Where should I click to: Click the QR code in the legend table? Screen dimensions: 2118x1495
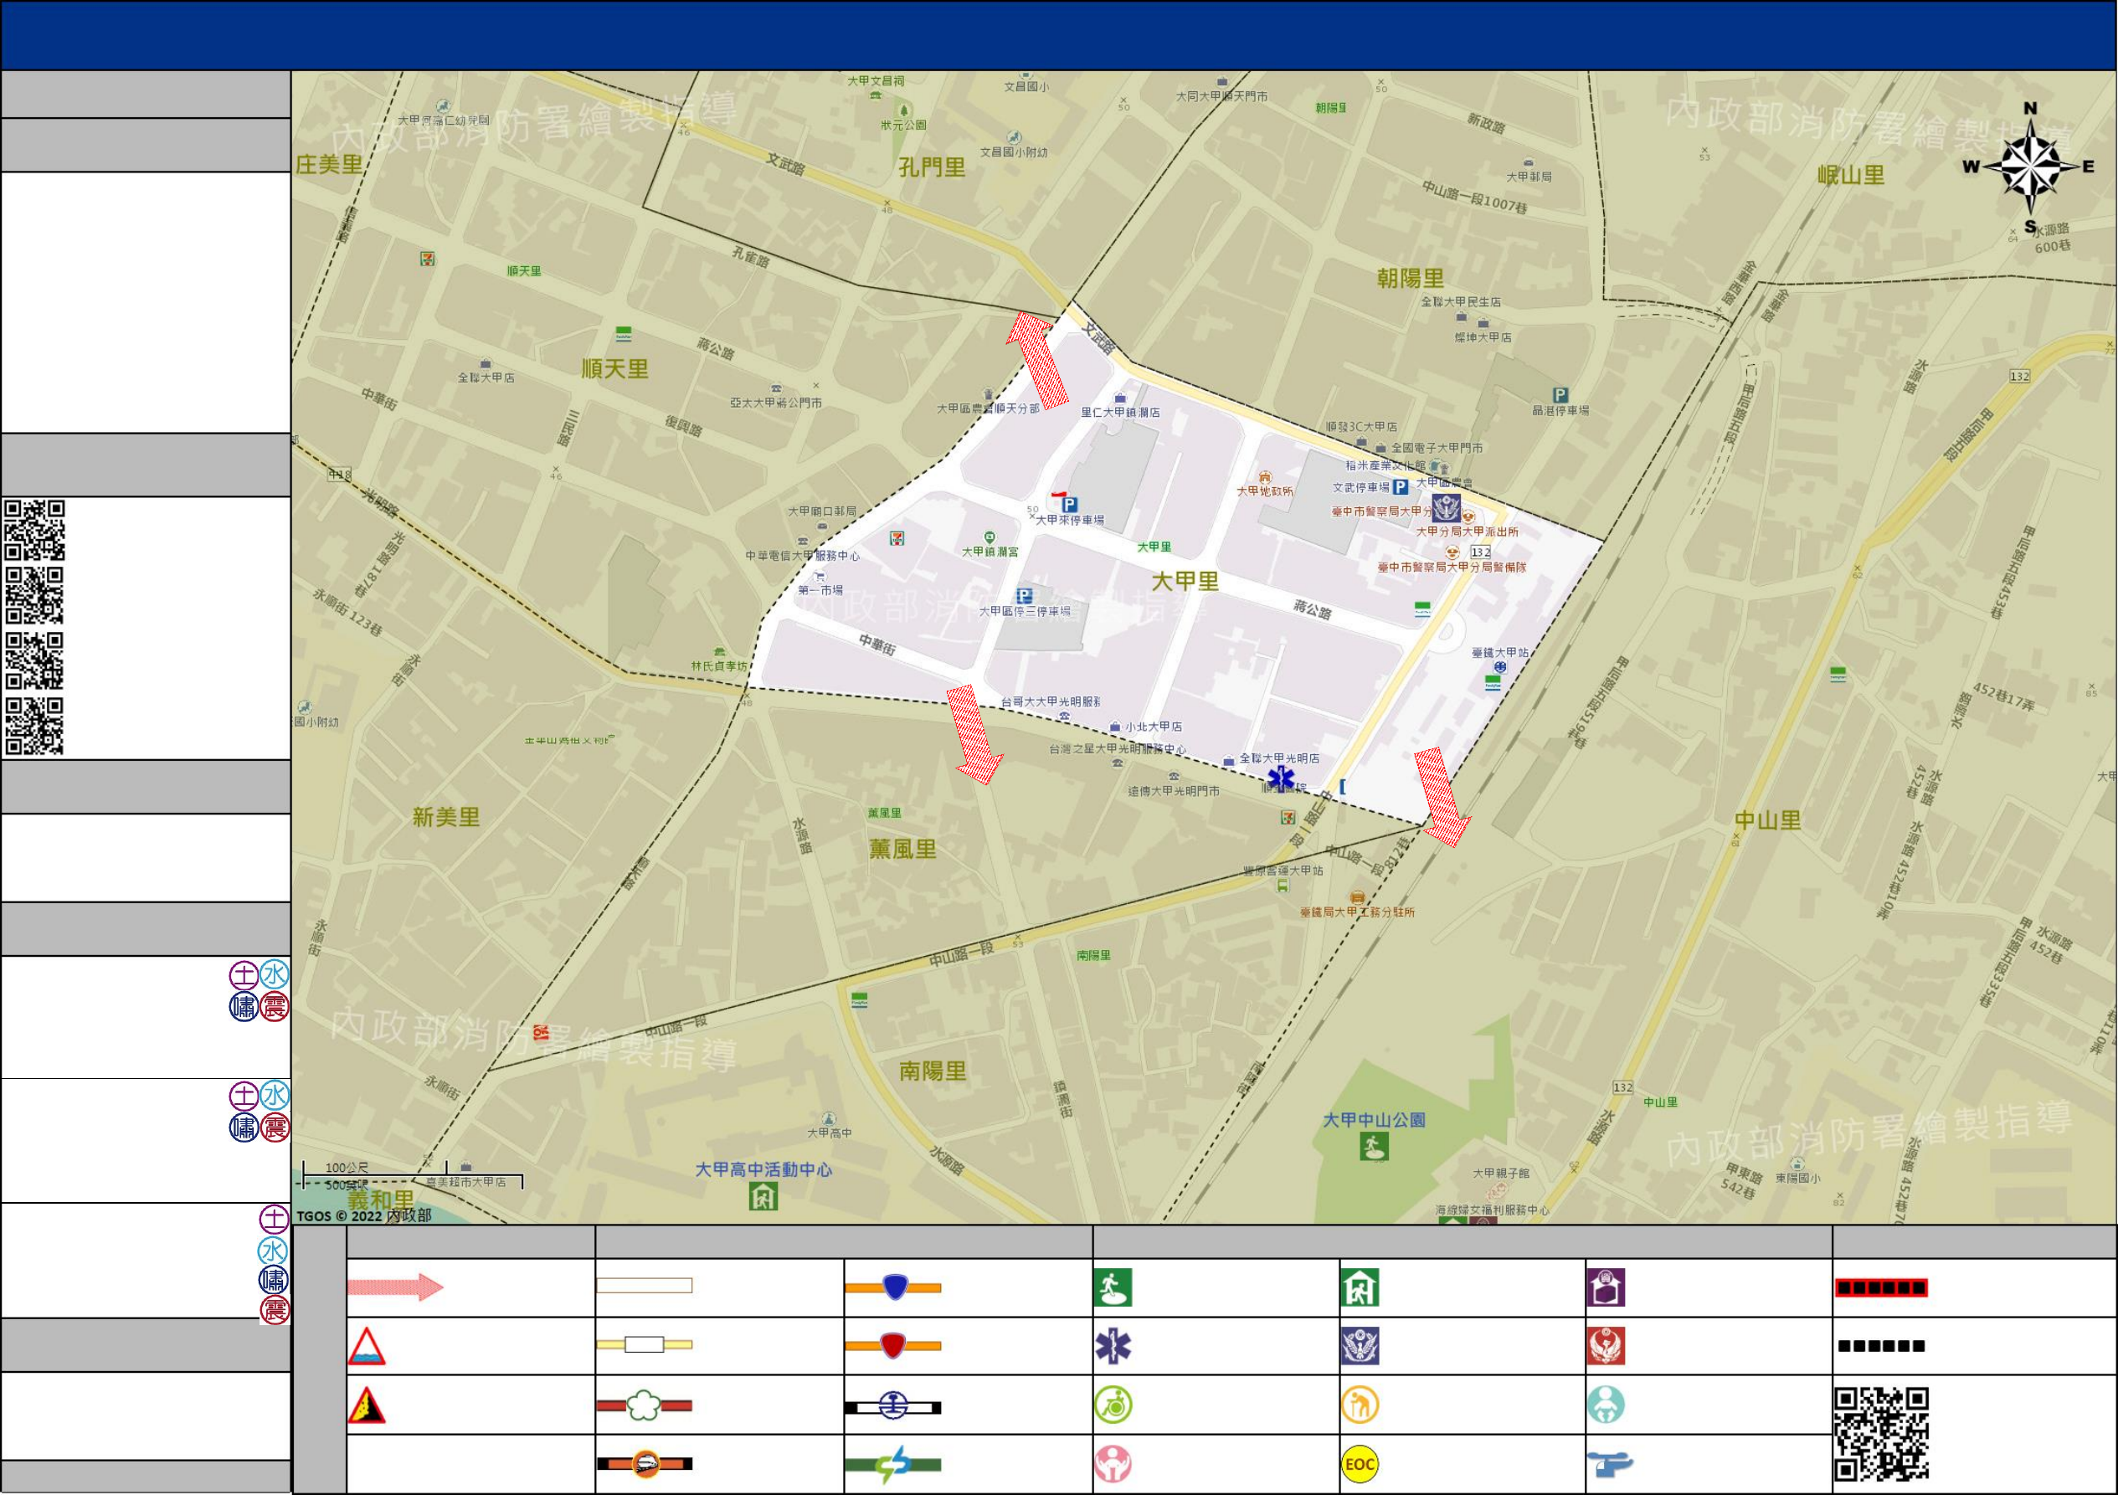click(1882, 1435)
